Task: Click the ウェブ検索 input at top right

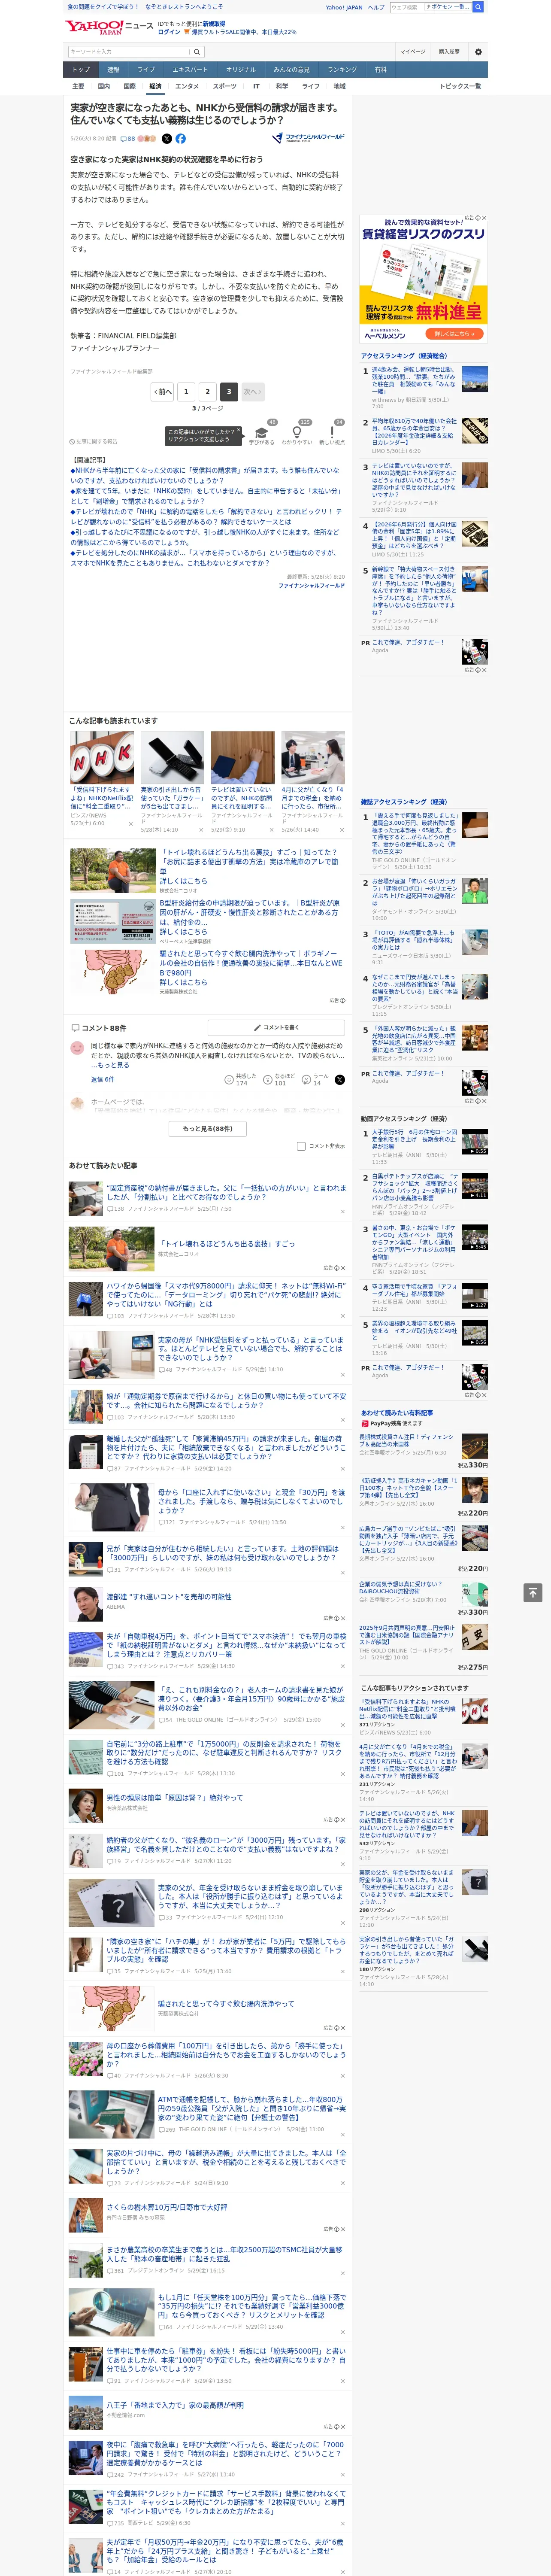Action: [x=406, y=7]
